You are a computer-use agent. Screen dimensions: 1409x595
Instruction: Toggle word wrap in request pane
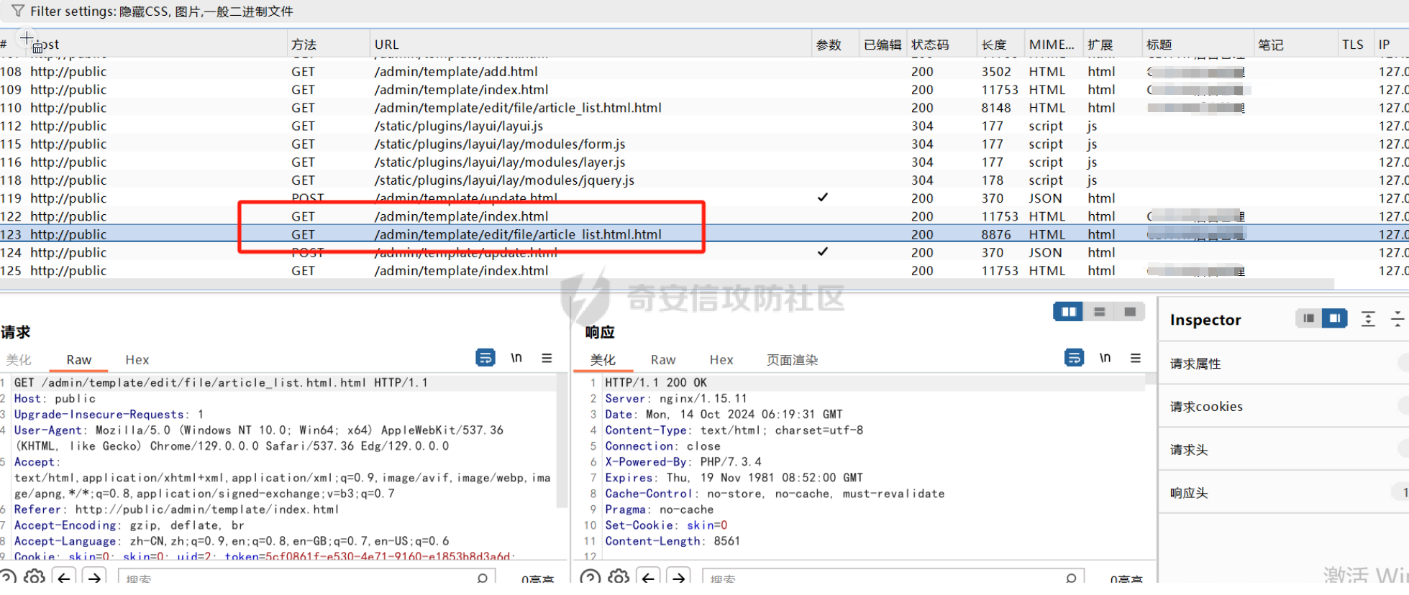pyautogui.click(x=485, y=358)
